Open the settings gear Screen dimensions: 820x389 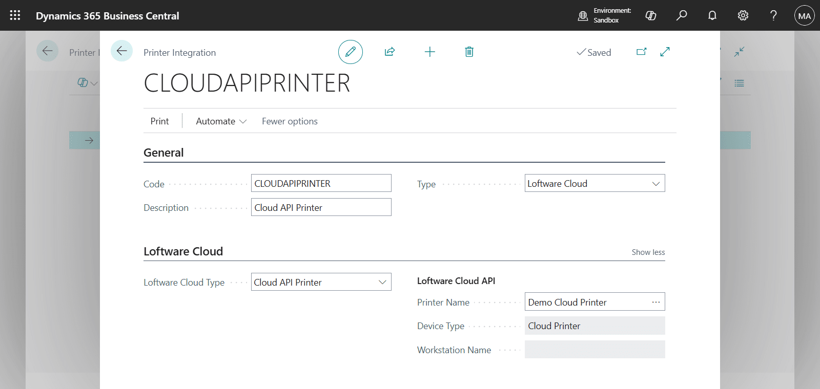(743, 15)
